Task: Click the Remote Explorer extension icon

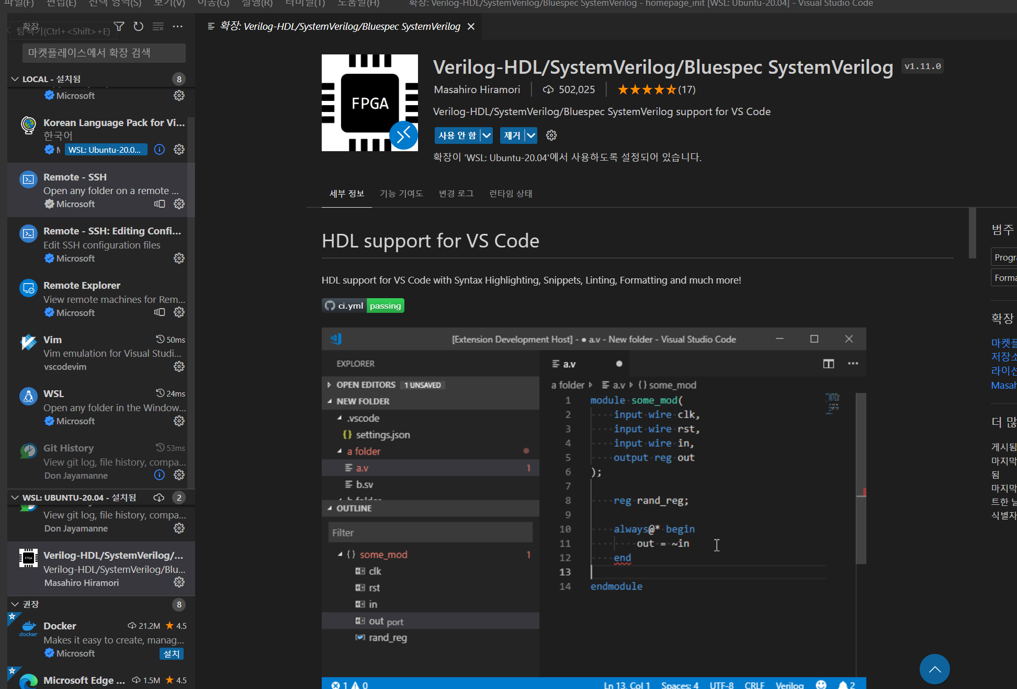Action: [x=28, y=288]
